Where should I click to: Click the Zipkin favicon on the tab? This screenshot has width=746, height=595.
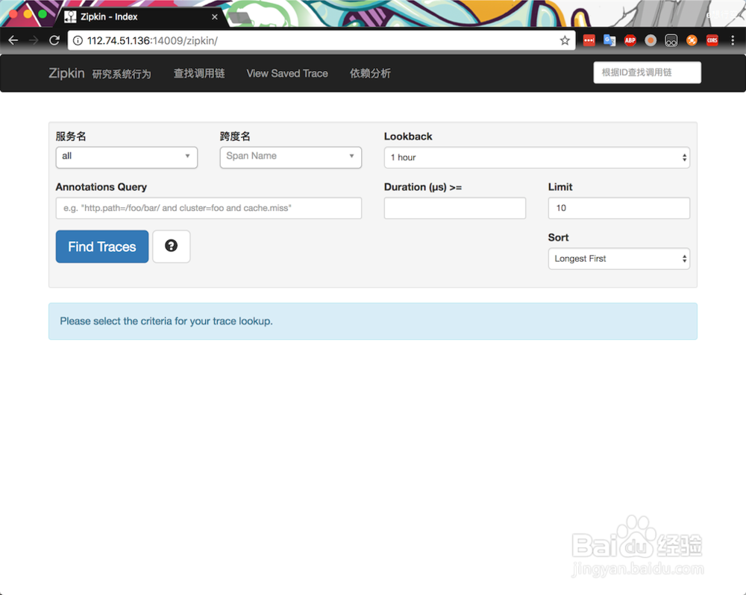70,16
